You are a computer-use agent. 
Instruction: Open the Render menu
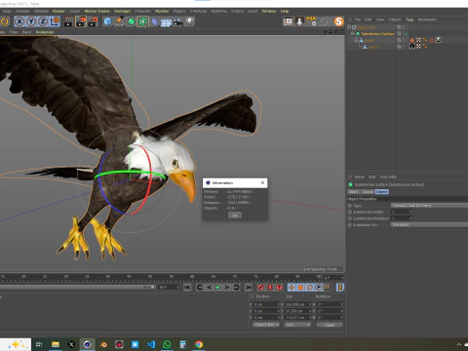(58, 11)
